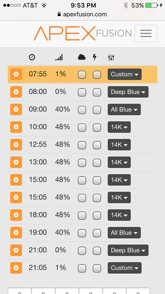Click the gear icon on 15:05 row
165x294 pixels.
click(16, 197)
